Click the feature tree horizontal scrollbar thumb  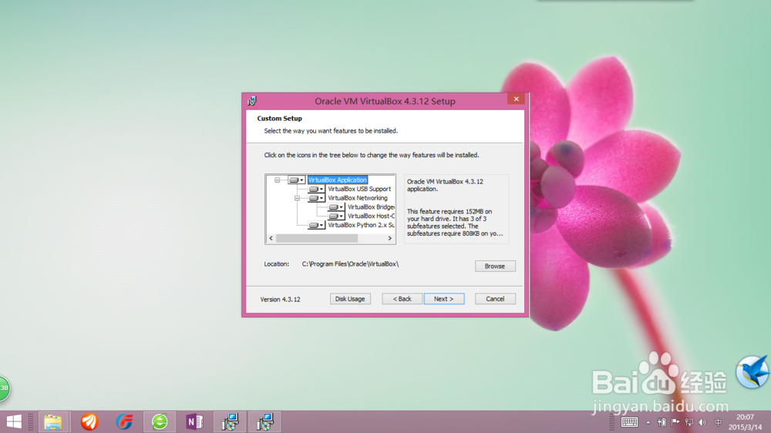[317, 238]
